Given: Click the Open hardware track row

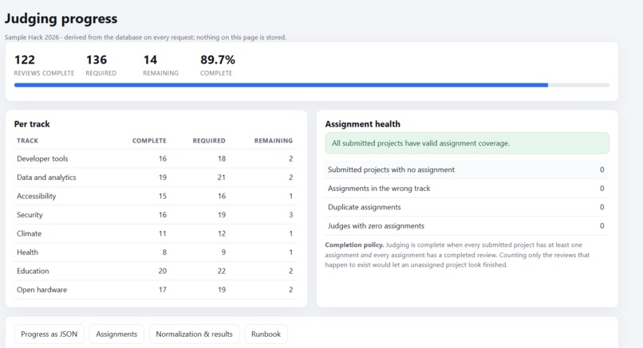Looking at the screenshot, I should 155,290.
